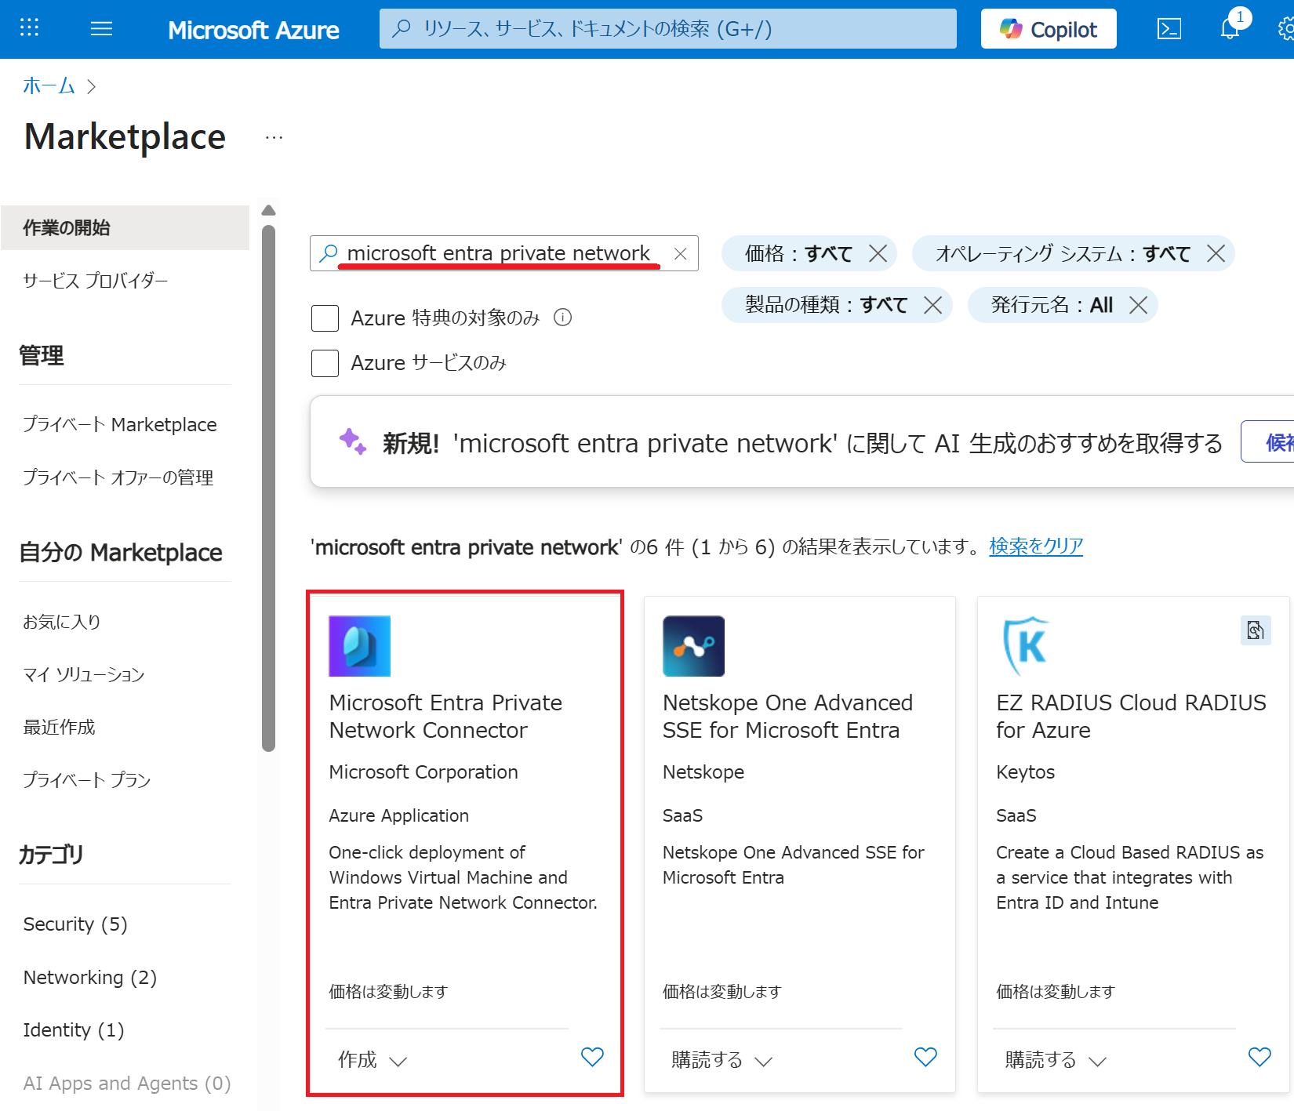Remove the 発行元名 filter chip
The width and height of the screenshot is (1294, 1111).
click(1138, 304)
